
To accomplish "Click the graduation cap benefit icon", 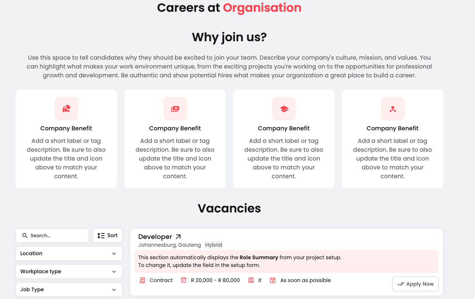I will (284, 109).
